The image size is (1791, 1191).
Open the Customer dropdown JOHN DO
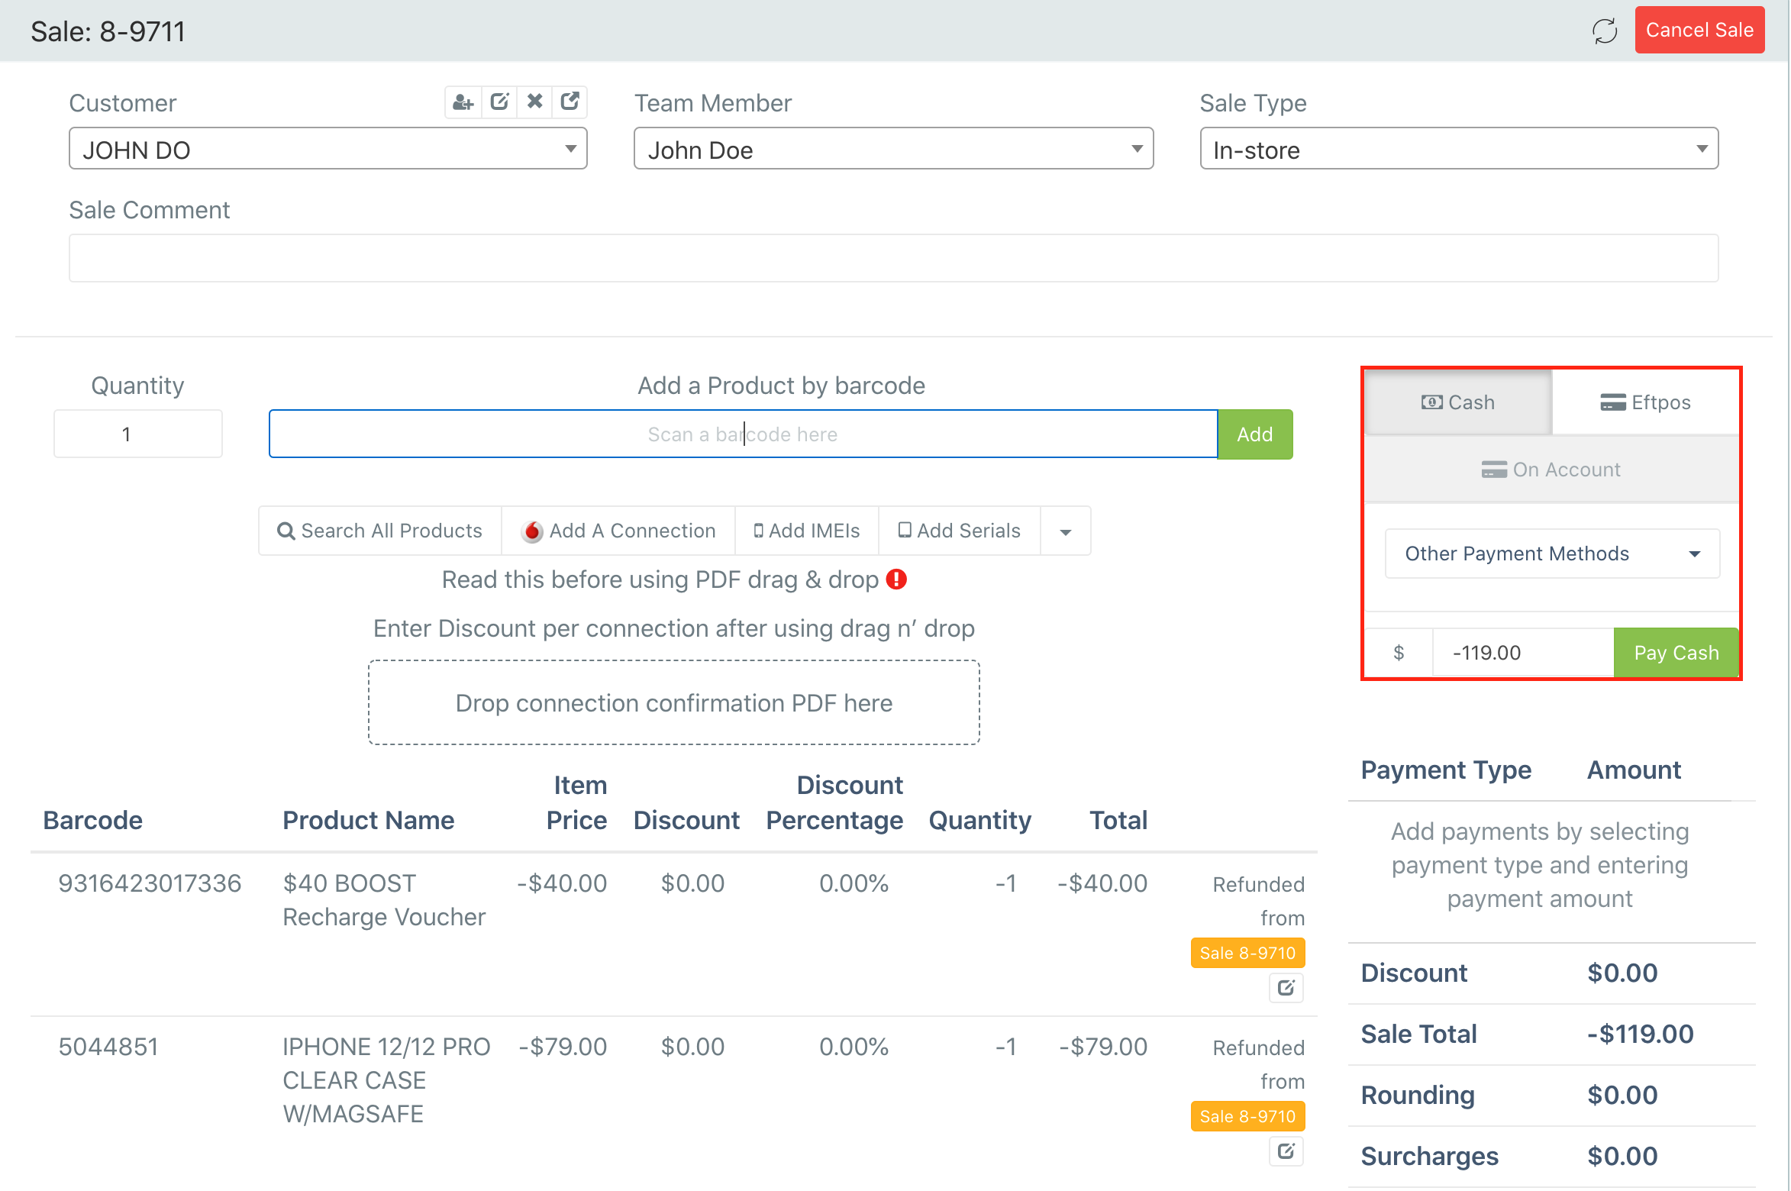click(x=328, y=149)
